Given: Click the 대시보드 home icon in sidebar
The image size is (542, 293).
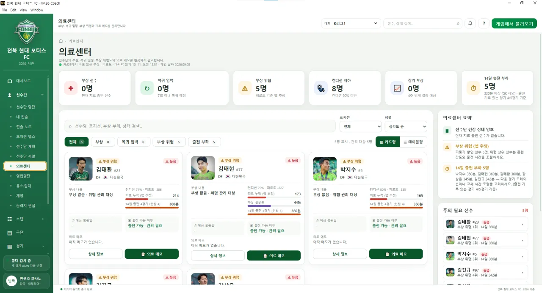Looking at the screenshot, I should [x=10, y=80].
